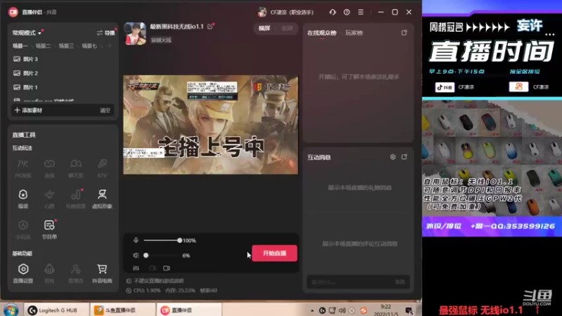Open 直播设置 live settings
The height and width of the screenshot is (316, 562).
(23, 273)
